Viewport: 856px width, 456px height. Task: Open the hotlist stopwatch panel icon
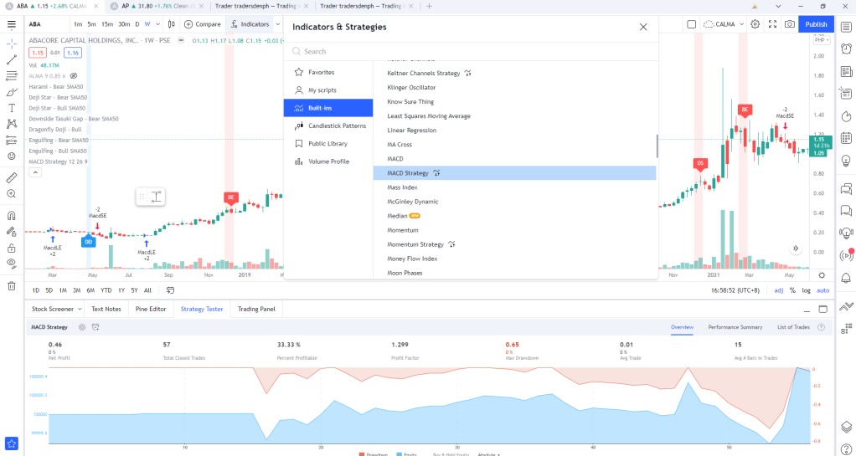click(846, 115)
